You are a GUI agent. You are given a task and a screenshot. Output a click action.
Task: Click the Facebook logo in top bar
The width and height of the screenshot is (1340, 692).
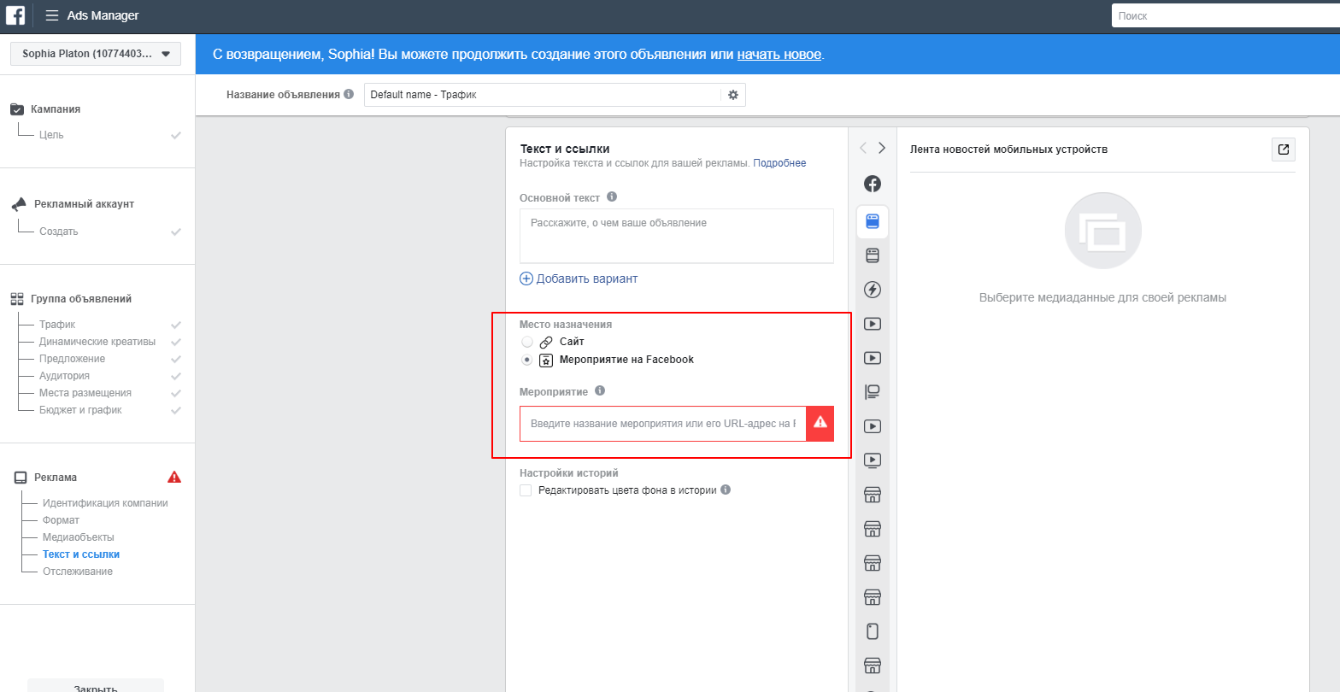(15, 15)
